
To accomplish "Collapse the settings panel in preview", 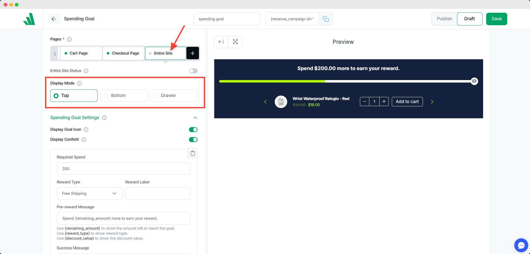I will pos(221,42).
